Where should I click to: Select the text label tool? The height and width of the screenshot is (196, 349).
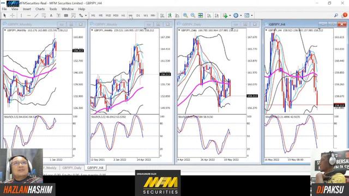click(58, 15)
